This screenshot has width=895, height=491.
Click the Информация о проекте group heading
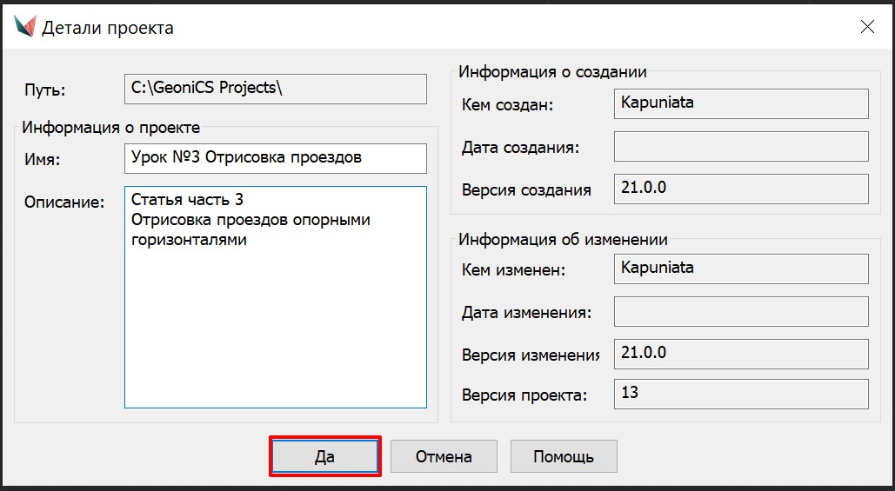coord(111,128)
